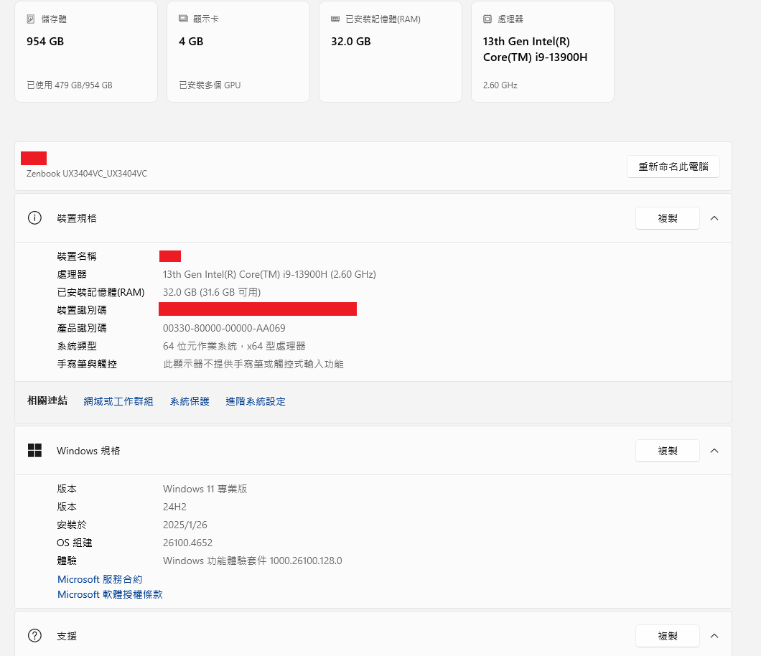
Task: Collapse the 裝置規格 section chevron
Action: [714, 218]
